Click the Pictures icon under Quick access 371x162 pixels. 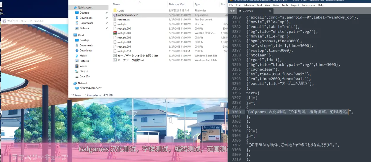point(77,28)
